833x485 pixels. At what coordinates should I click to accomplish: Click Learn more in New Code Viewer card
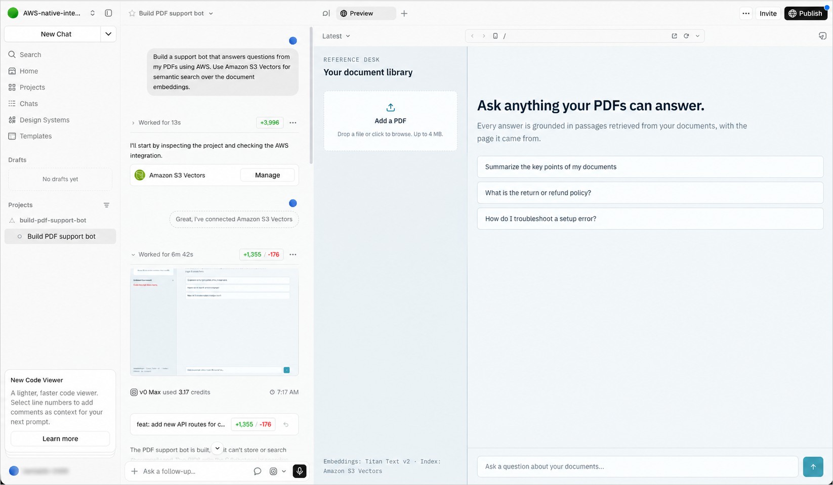[60, 438]
